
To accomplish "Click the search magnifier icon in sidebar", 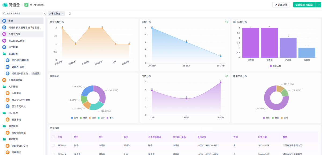I will coord(4,13).
